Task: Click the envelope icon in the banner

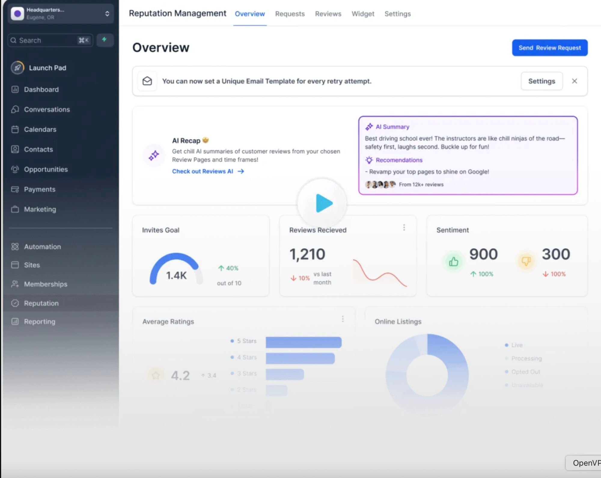Action: 147,81
